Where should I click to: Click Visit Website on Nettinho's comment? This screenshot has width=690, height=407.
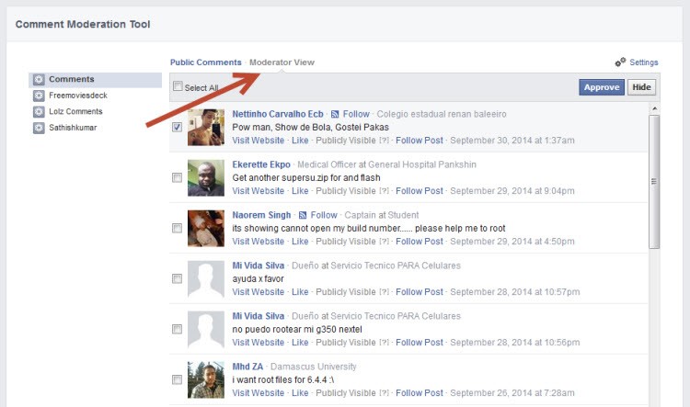[x=259, y=141]
